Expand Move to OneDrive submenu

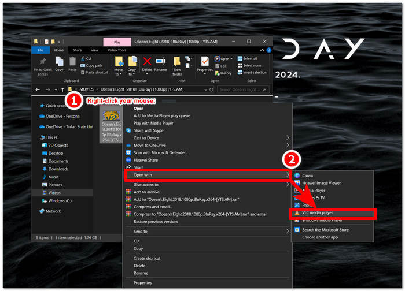click(x=207, y=145)
